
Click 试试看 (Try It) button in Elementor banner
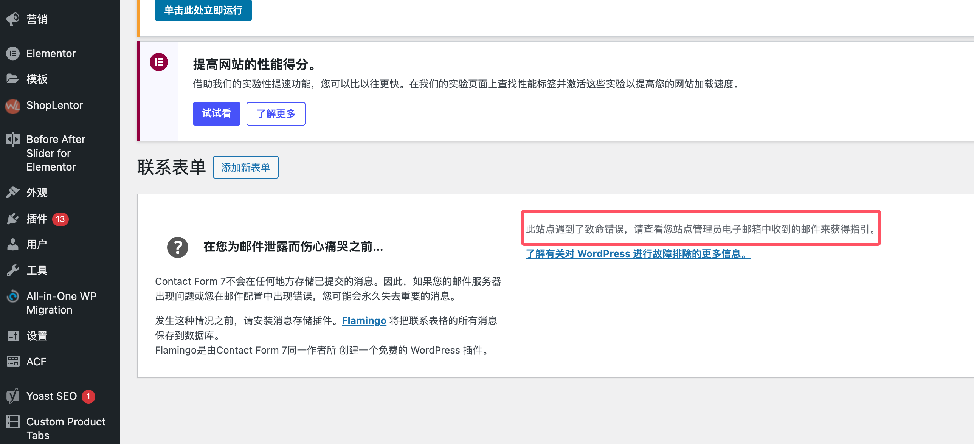coord(216,113)
